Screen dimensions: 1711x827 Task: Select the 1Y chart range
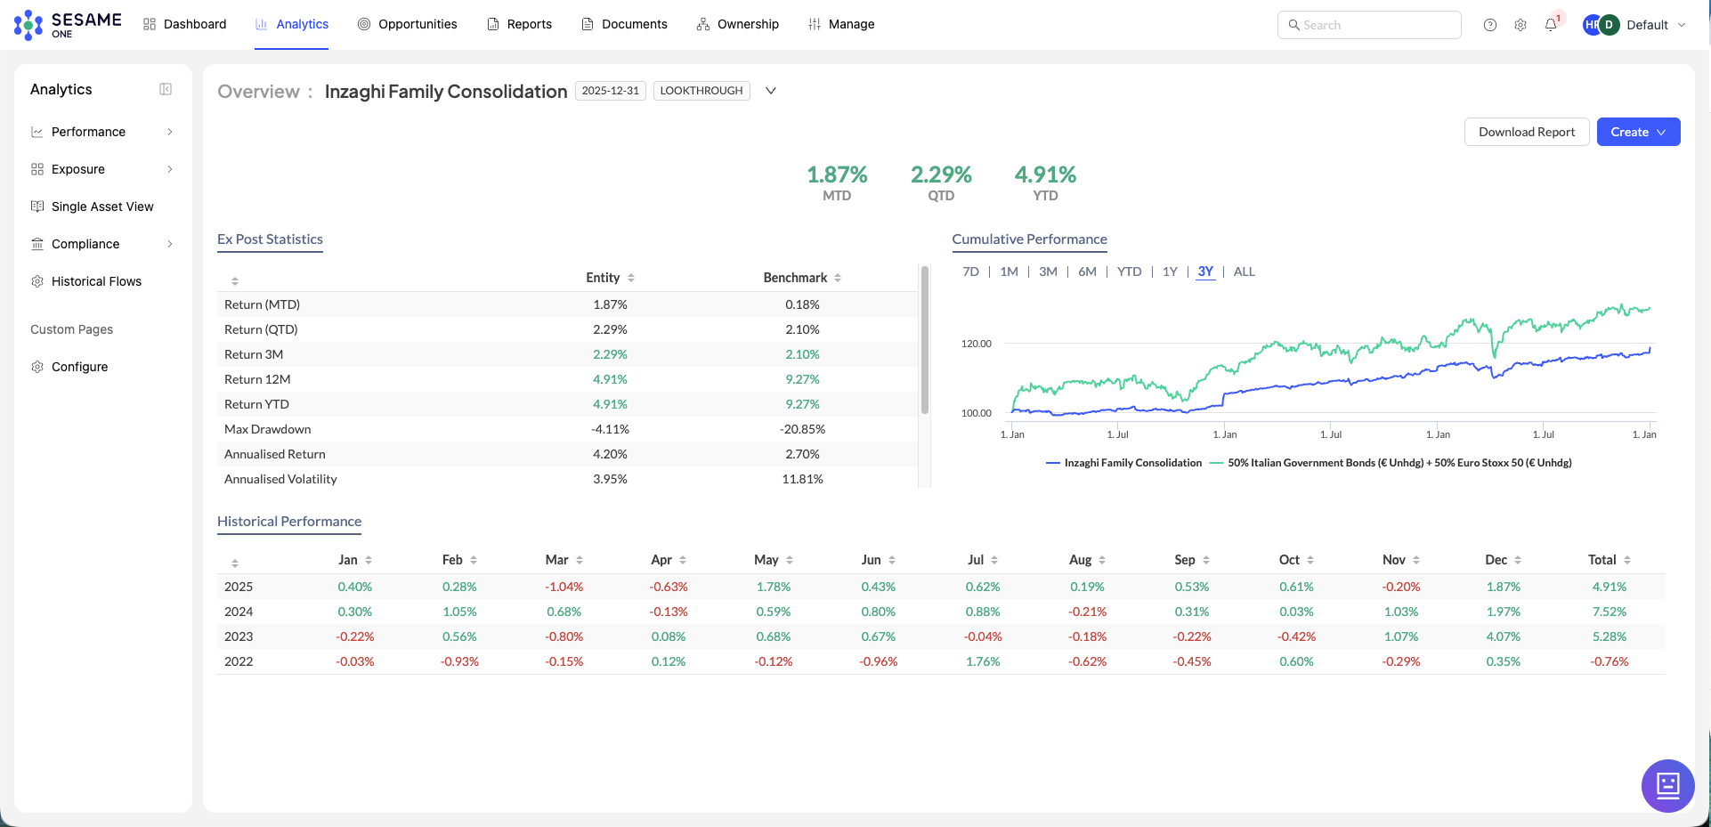1170,272
